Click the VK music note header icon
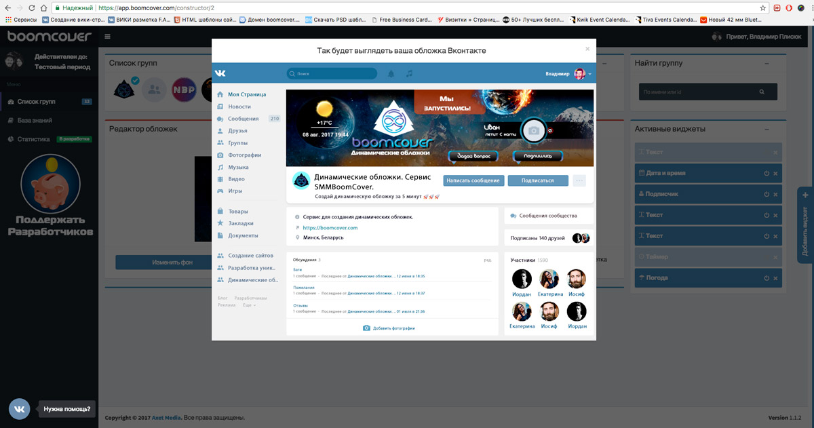Screen dimensions: 814x428 (409, 73)
